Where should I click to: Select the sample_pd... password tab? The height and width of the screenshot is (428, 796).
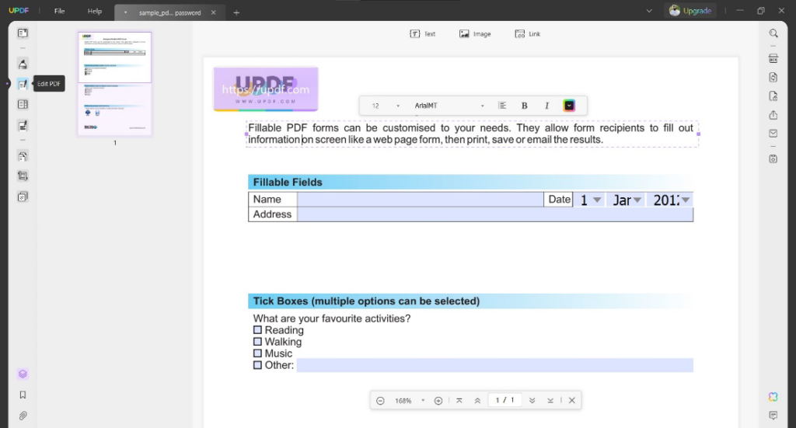coord(169,12)
